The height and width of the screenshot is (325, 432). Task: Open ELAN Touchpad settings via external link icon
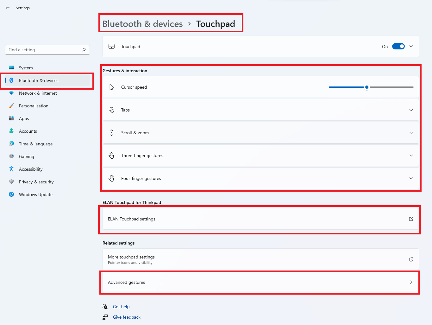coord(411,219)
